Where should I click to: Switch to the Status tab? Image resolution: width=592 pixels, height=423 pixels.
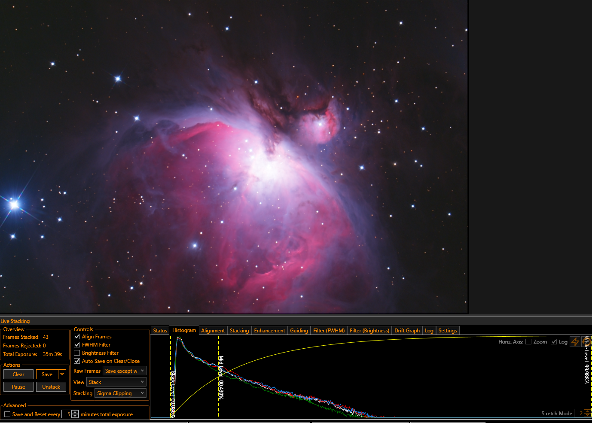(160, 331)
